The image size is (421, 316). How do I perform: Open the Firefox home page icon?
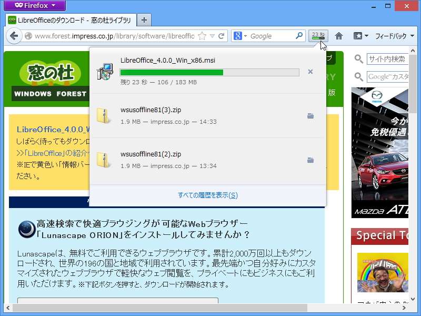pos(339,36)
